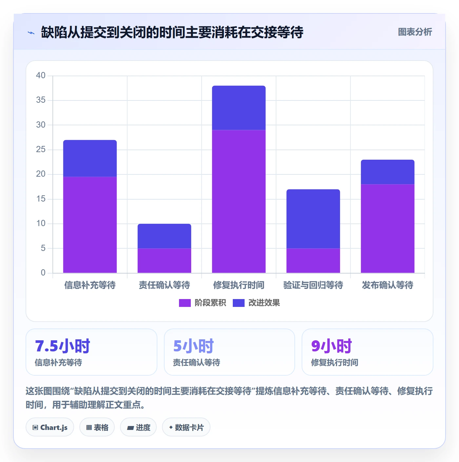Toggle the 阶段累积 legend item
Viewport: 459px width, 462px height.
(x=202, y=303)
